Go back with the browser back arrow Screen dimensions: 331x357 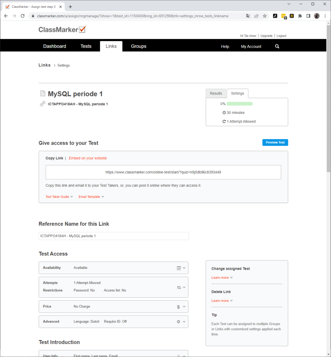pyautogui.click(x=6, y=16)
